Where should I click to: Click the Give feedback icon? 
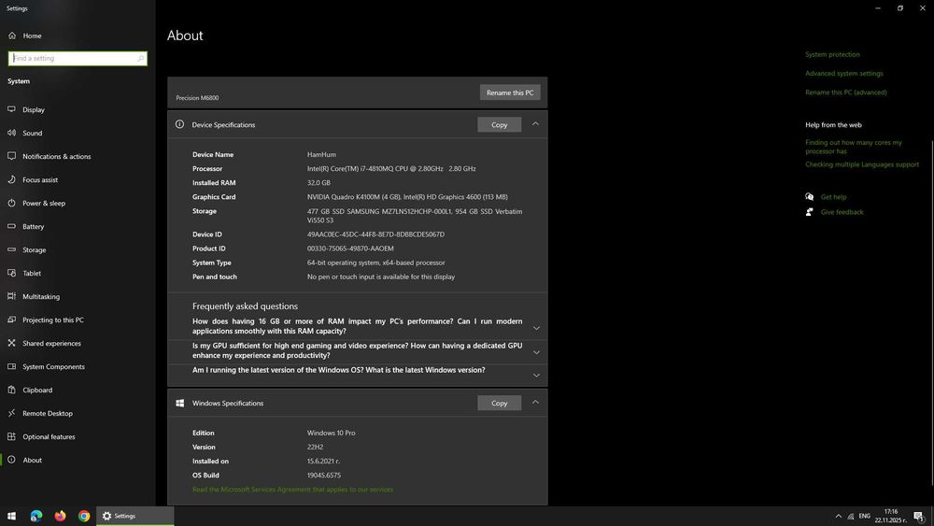(810, 212)
